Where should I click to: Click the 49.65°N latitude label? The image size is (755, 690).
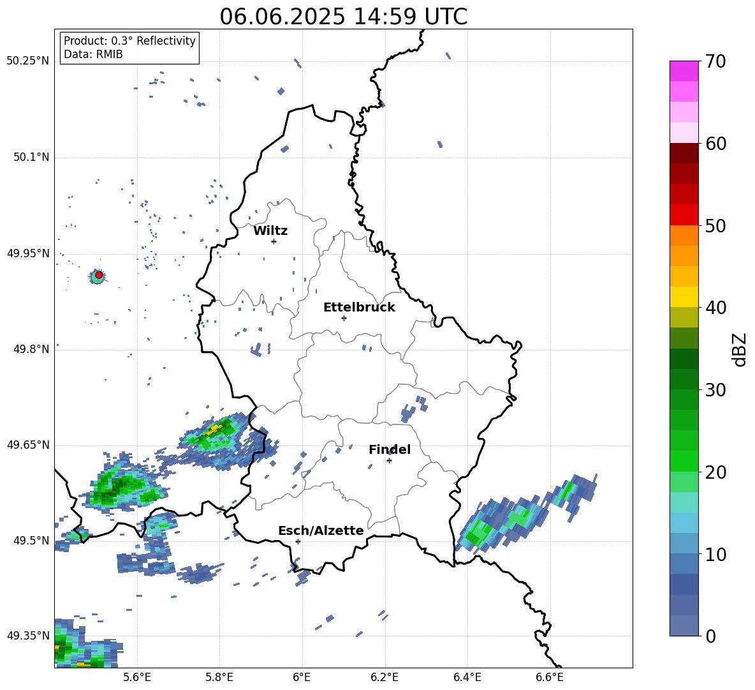(28, 444)
